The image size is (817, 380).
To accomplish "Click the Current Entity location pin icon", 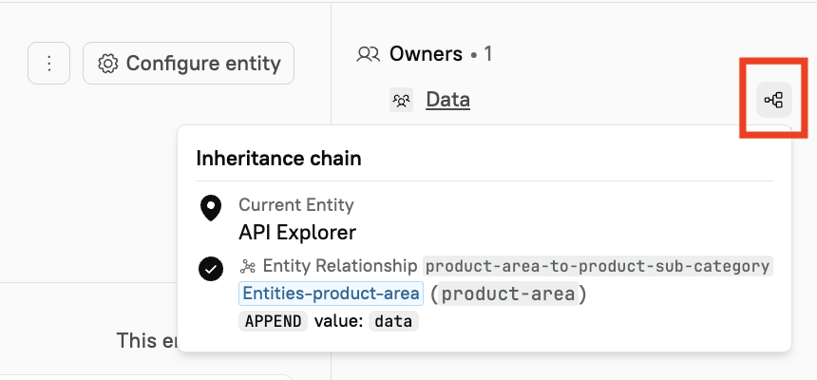I will (x=211, y=208).
